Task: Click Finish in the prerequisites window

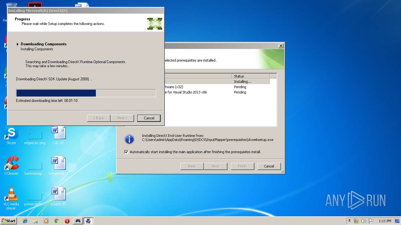Action: tap(242, 166)
